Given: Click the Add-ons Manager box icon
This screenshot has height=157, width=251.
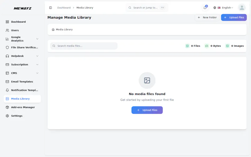Looking at the screenshot, I should coord(7,107).
